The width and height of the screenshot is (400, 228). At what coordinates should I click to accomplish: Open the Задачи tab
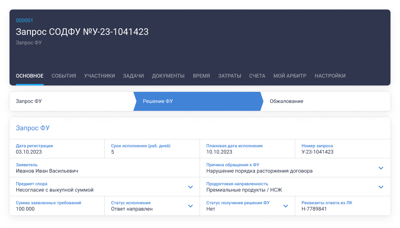133,76
